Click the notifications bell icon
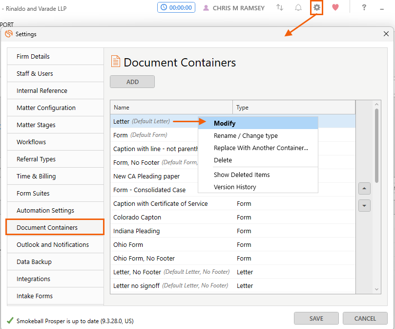Viewport: 395px width, 329px height. 298,7
